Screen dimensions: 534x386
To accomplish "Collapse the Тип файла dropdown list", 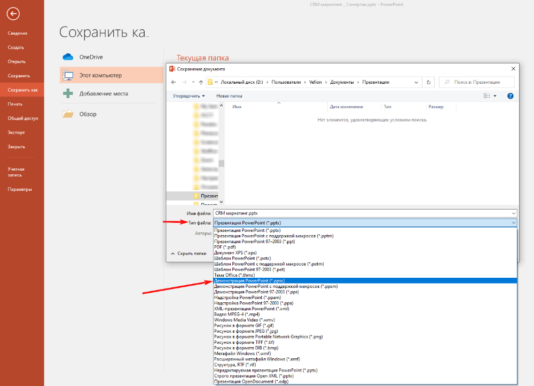I will tap(514, 223).
